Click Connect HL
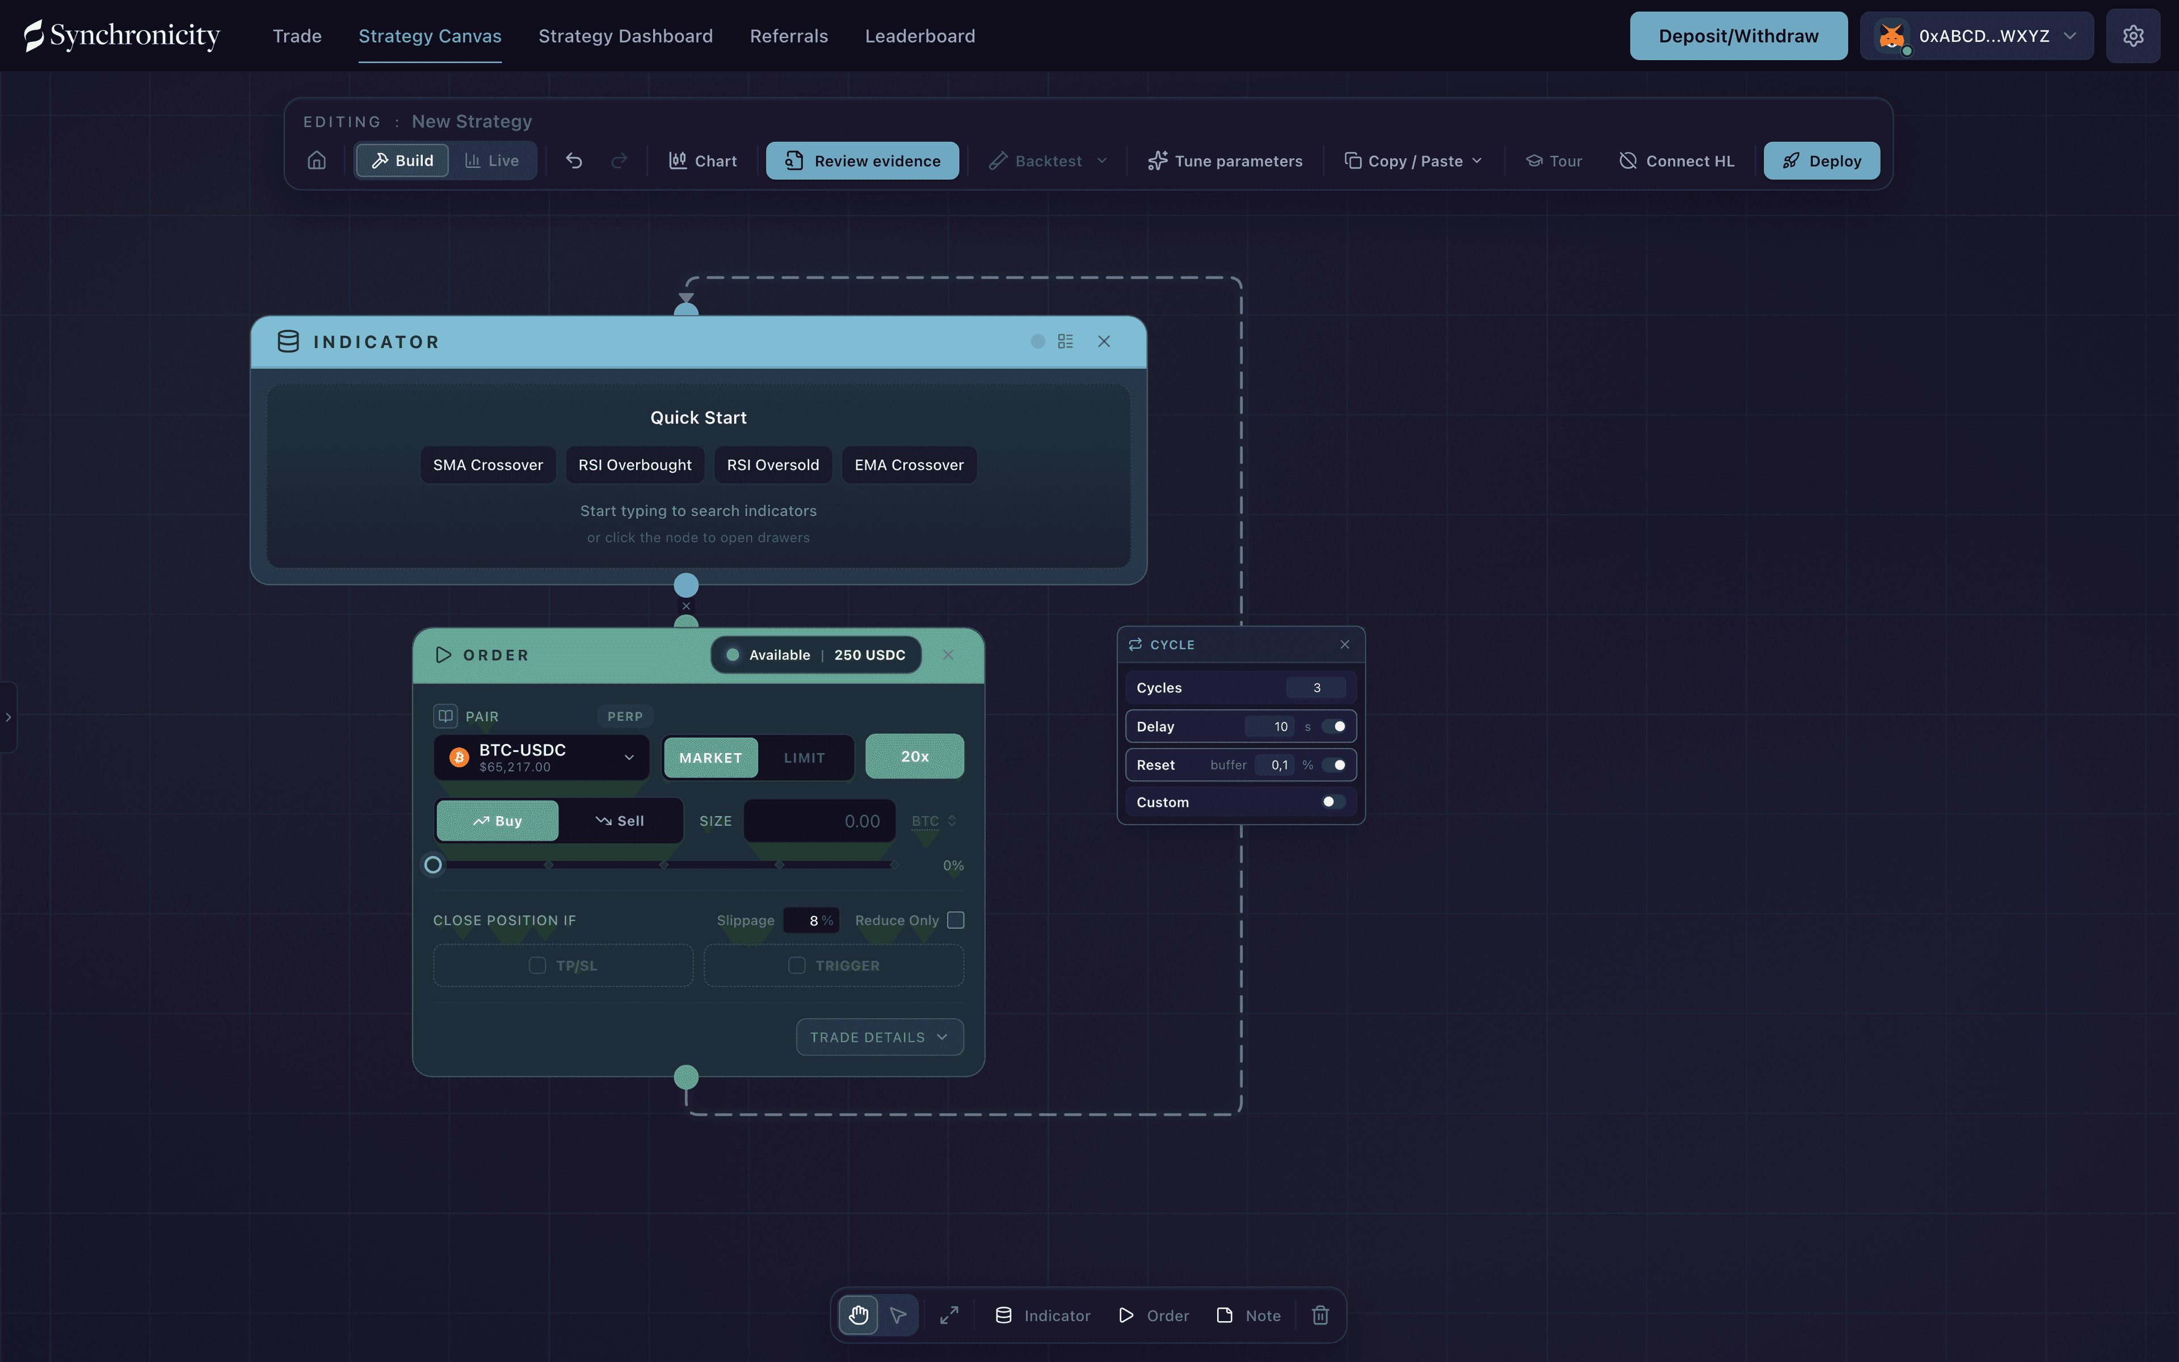The image size is (2179, 1362). [x=1677, y=161]
